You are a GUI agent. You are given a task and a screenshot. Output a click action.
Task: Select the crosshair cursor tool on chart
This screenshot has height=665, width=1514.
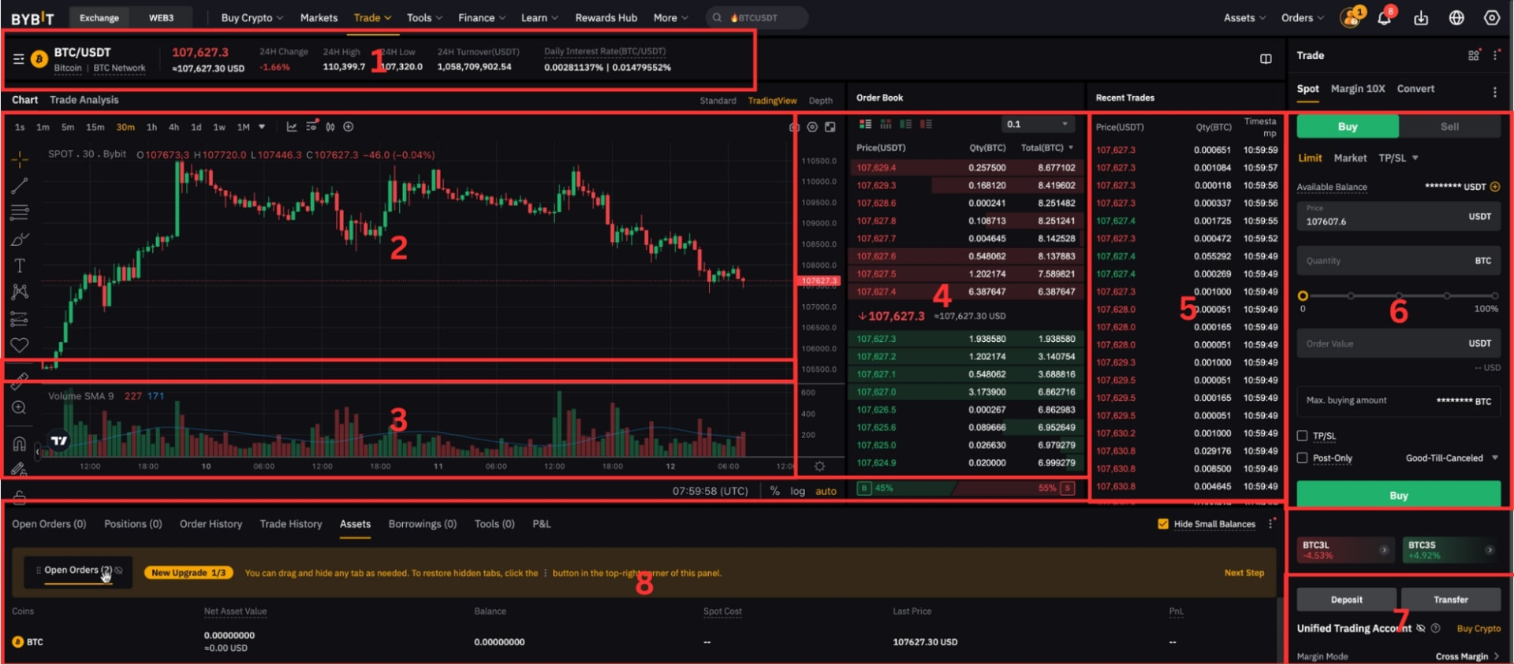click(x=20, y=160)
